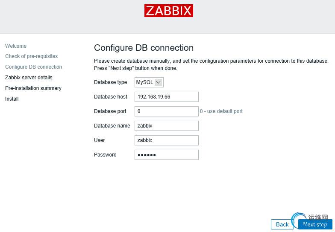Click the Back button
Viewport: 335px width, 232px height.
click(x=282, y=224)
